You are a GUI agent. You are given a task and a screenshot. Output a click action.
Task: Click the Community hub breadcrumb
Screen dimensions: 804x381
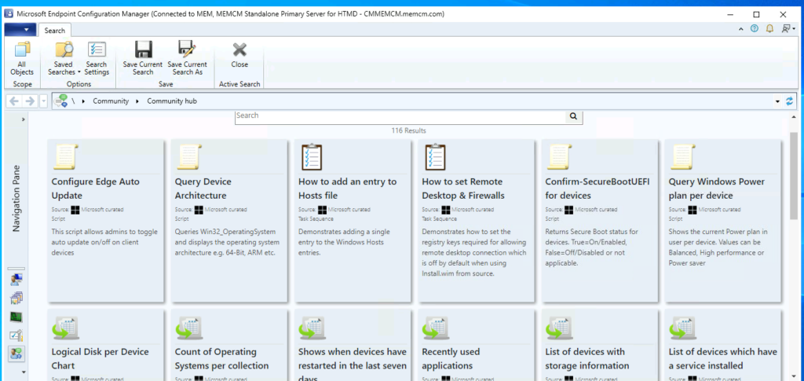click(x=172, y=101)
